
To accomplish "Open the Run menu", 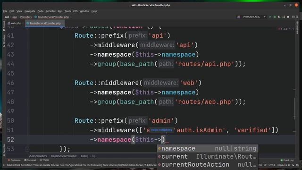I will click(60, 11).
